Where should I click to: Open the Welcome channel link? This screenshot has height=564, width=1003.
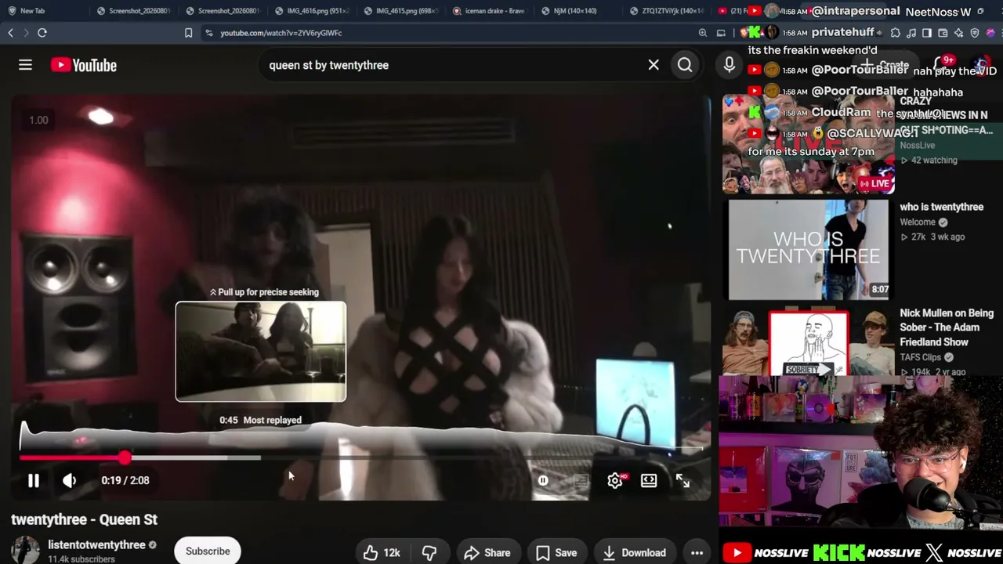918,222
